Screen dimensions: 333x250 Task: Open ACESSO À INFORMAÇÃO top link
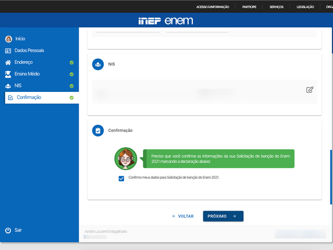pos(212,7)
